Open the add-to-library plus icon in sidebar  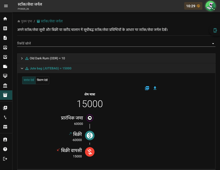click(5, 108)
